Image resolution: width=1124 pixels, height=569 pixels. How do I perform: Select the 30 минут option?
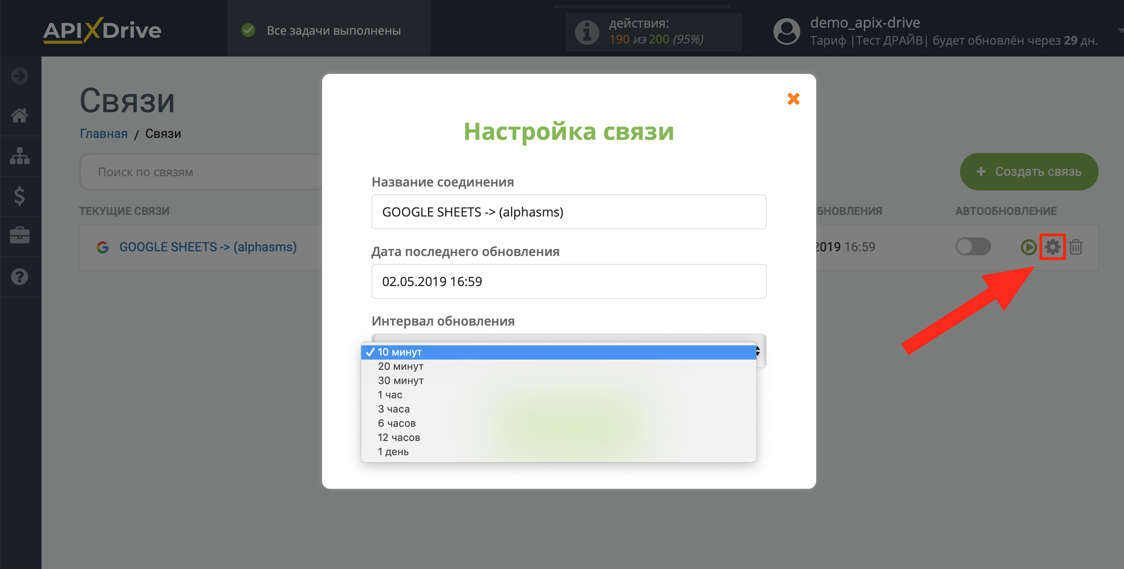[x=558, y=381]
